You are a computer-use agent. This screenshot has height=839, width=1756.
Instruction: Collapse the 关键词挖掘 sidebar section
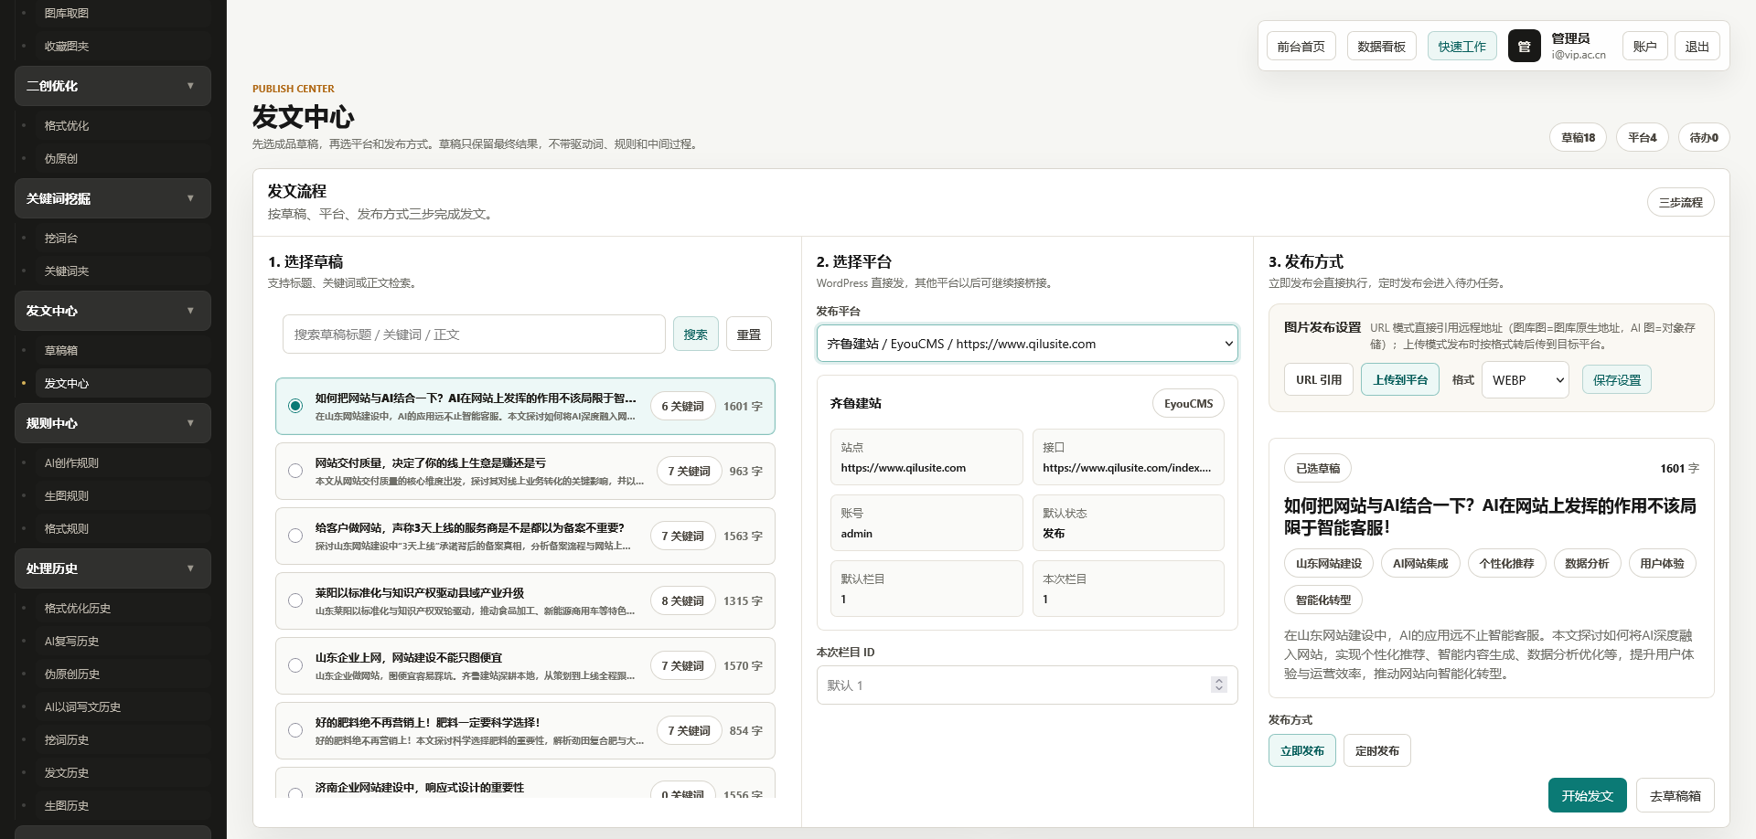112,198
